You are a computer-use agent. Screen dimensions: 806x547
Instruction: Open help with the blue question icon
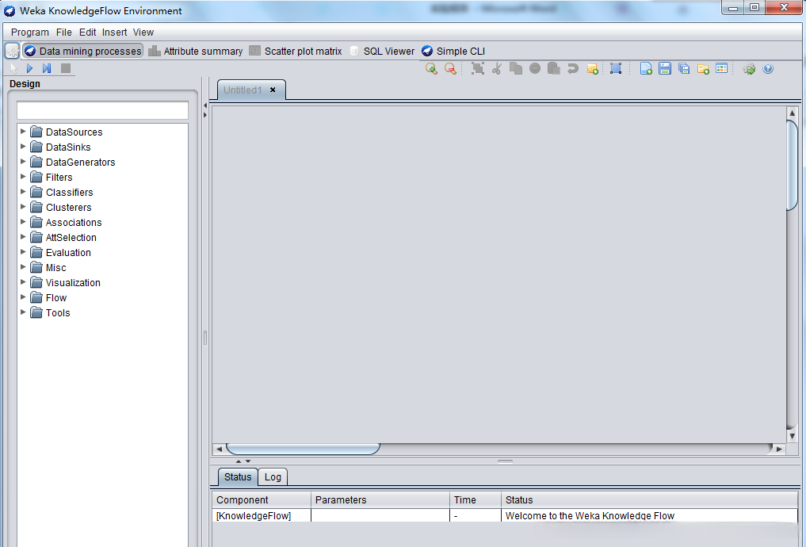[768, 68]
